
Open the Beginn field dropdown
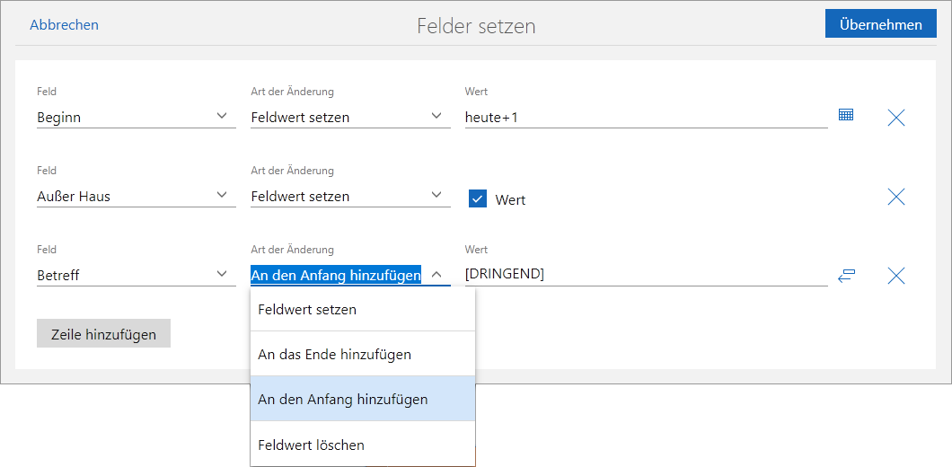tap(136, 117)
